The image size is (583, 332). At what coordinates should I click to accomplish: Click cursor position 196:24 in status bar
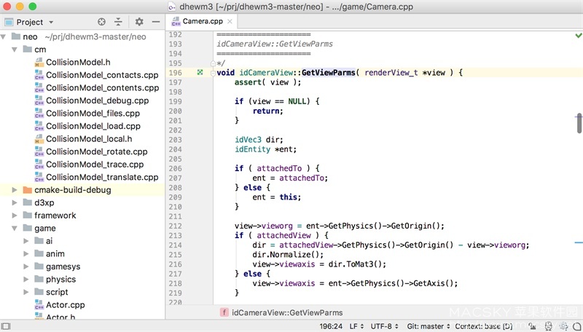331,326
